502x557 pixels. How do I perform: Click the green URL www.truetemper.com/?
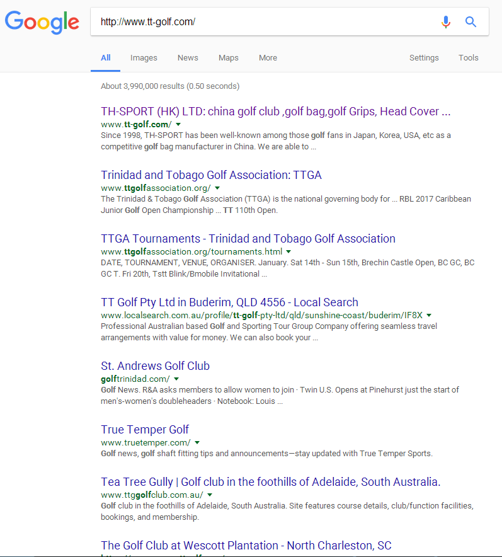click(145, 442)
